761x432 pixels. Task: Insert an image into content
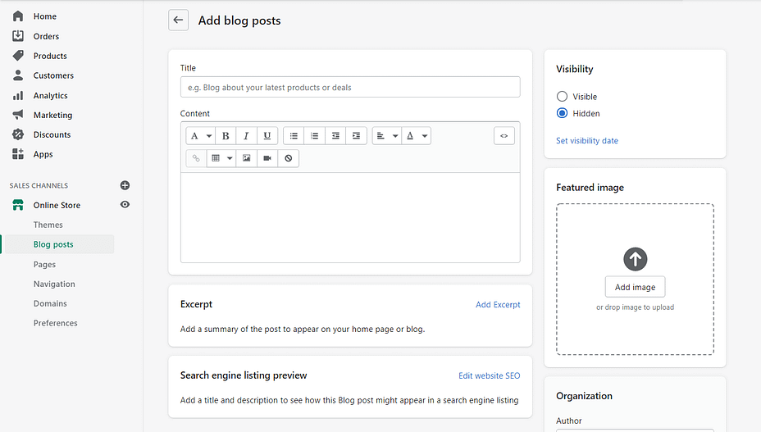click(247, 158)
